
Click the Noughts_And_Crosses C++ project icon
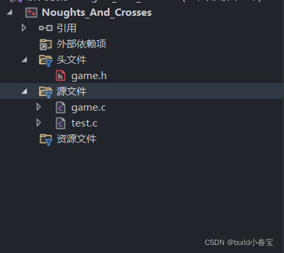click(x=31, y=13)
